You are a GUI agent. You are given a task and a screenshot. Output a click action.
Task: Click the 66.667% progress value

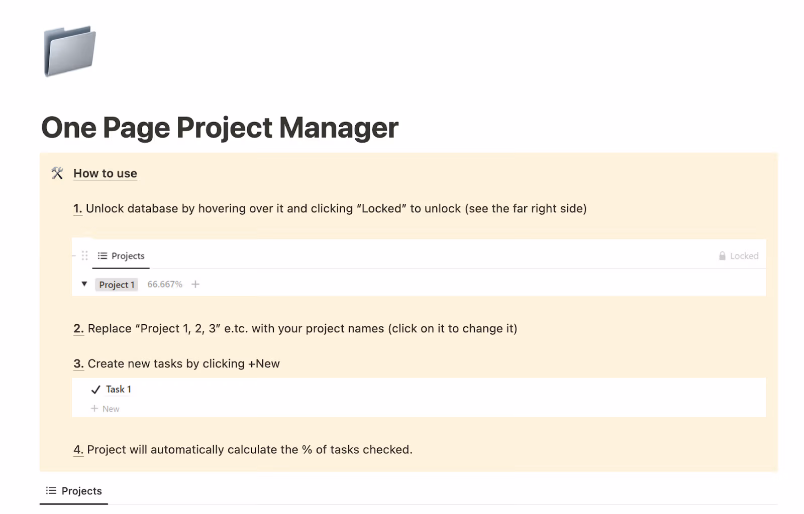coord(164,284)
